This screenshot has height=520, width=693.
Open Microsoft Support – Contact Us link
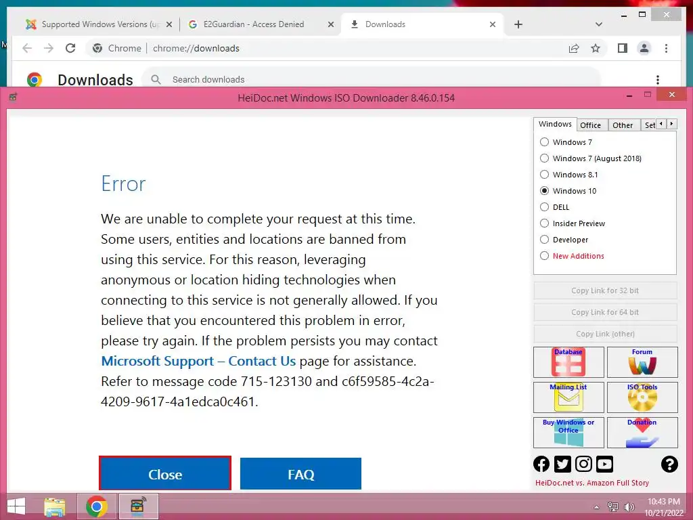pyautogui.click(x=198, y=361)
